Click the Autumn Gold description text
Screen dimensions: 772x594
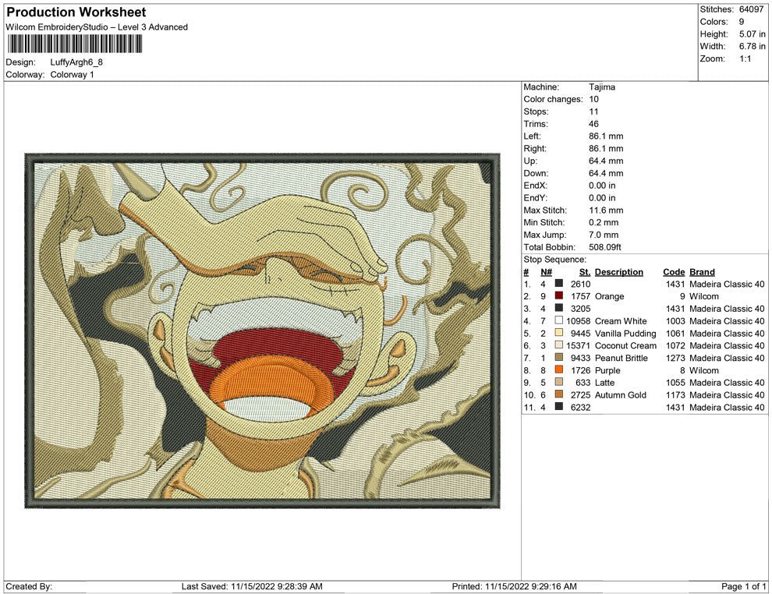click(x=621, y=394)
